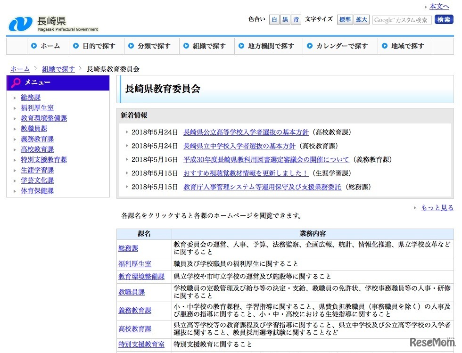The width and height of the screenshot is (462, 353).
Task: Click the blue circle icon beside カレンダーで探す
Action: [310, 46]
